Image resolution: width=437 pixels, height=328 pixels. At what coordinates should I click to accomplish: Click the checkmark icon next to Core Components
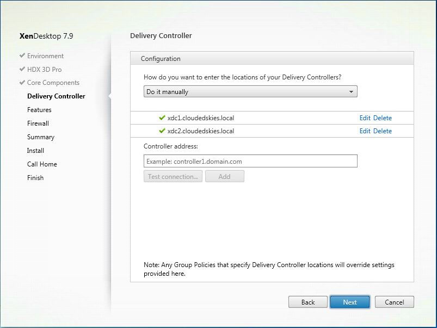[x=22, y=83]
